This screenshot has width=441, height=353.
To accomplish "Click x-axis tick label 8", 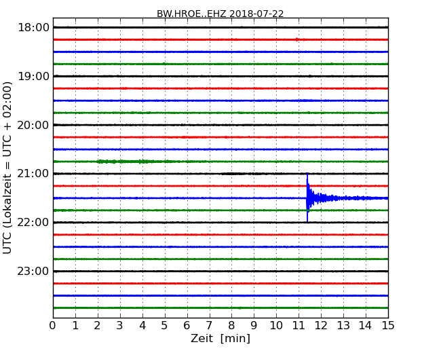I will (231, 325).
